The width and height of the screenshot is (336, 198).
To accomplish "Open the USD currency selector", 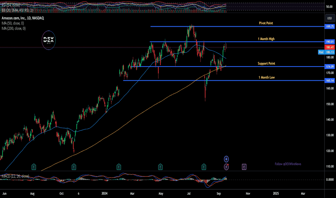I will (330, 18).
